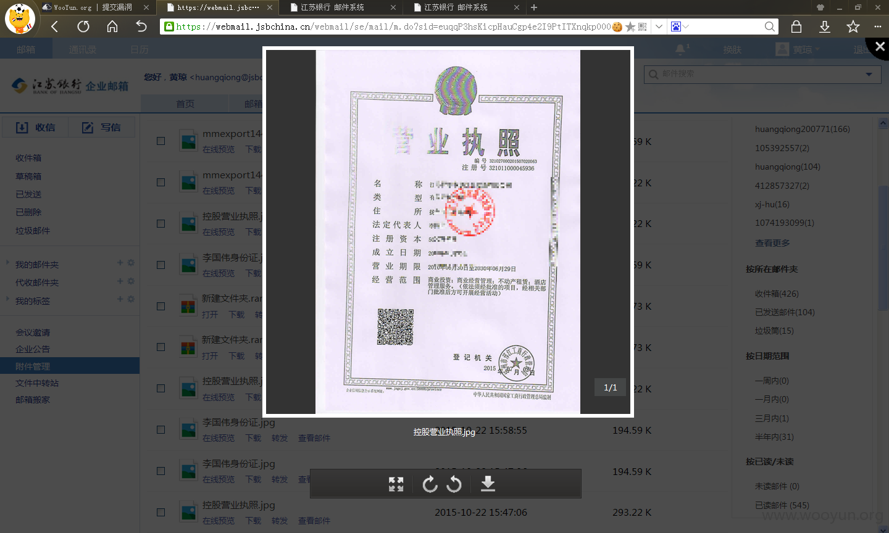Check box for the lower 新建文件夹.rar row
This screenshot has width=889, height=533.
tap(161, 347)
